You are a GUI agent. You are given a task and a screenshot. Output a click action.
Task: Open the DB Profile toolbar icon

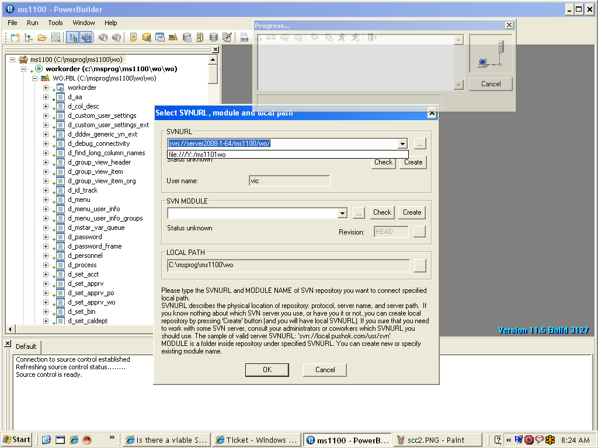tap(187, 37)
